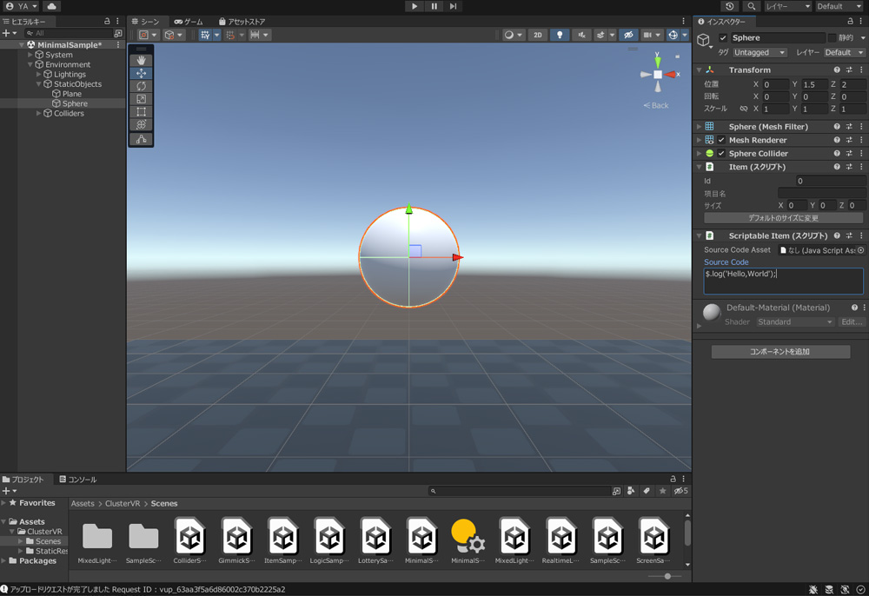Toggle scene lighting lightbulb icon
869x596 pixels.
coord(560,35)
